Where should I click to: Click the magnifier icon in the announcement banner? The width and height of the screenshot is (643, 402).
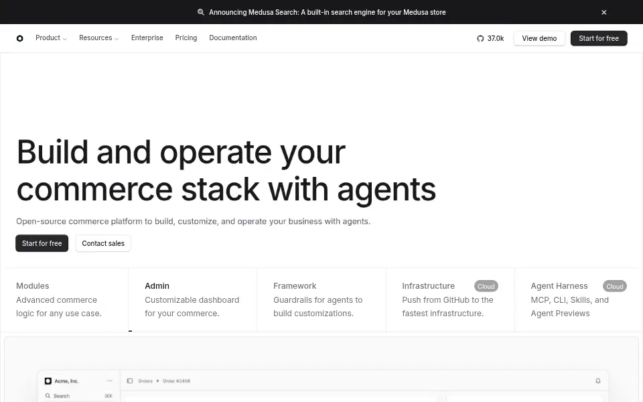point(201,12)
